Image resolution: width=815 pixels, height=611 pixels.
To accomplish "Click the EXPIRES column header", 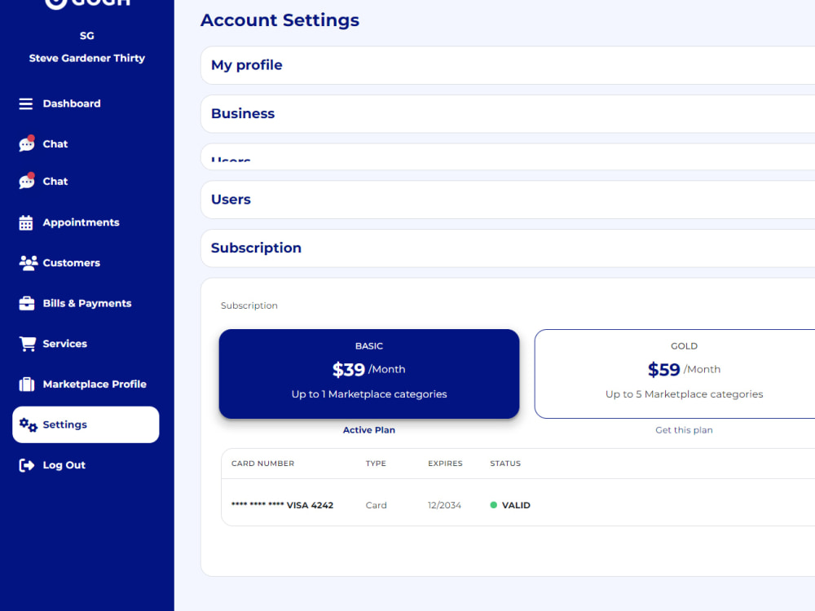I will [x=445, y=464].
